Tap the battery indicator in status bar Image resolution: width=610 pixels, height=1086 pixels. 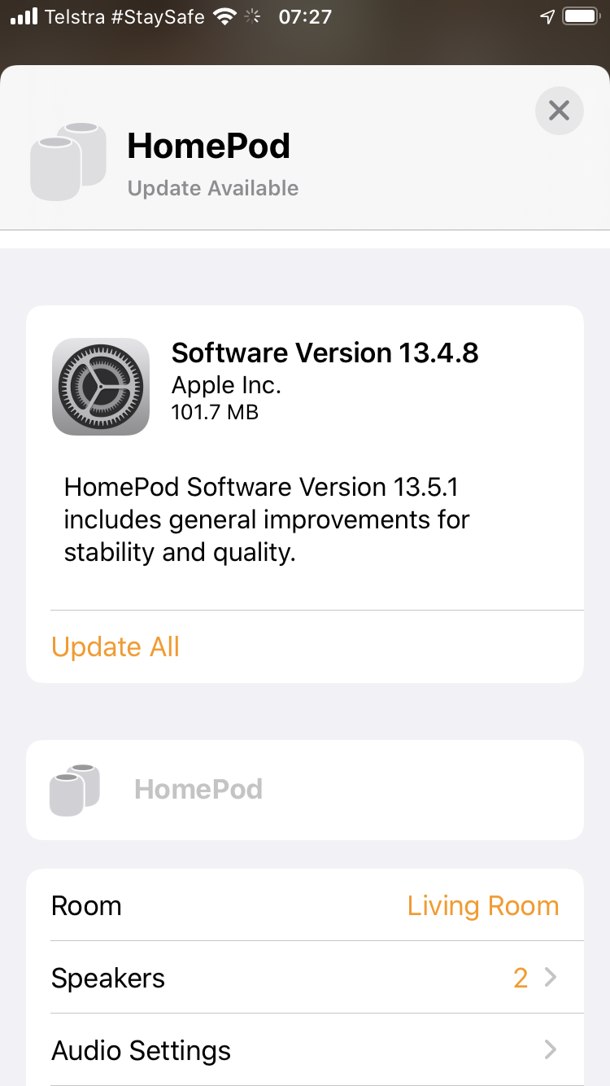coord(581,16)
